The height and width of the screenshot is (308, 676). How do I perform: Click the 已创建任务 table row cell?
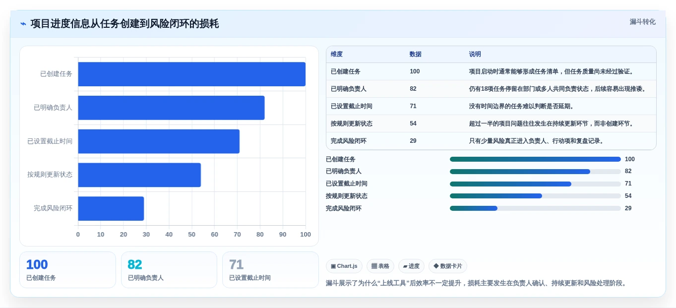[346, 71]
